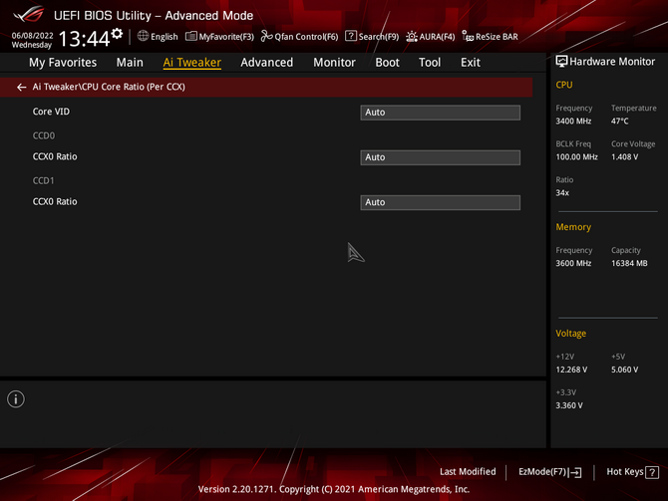This screenshot has width=668, height=501.
Task: Click ReSize BAR label
Action: [497, 37]
